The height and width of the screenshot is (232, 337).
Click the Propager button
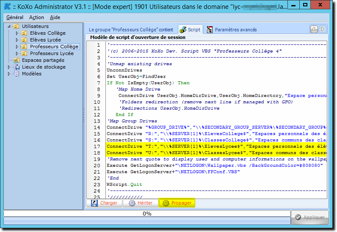[177, 203]
